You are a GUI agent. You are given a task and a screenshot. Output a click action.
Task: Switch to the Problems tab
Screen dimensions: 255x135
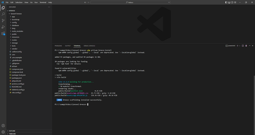(x=58, y=46)
